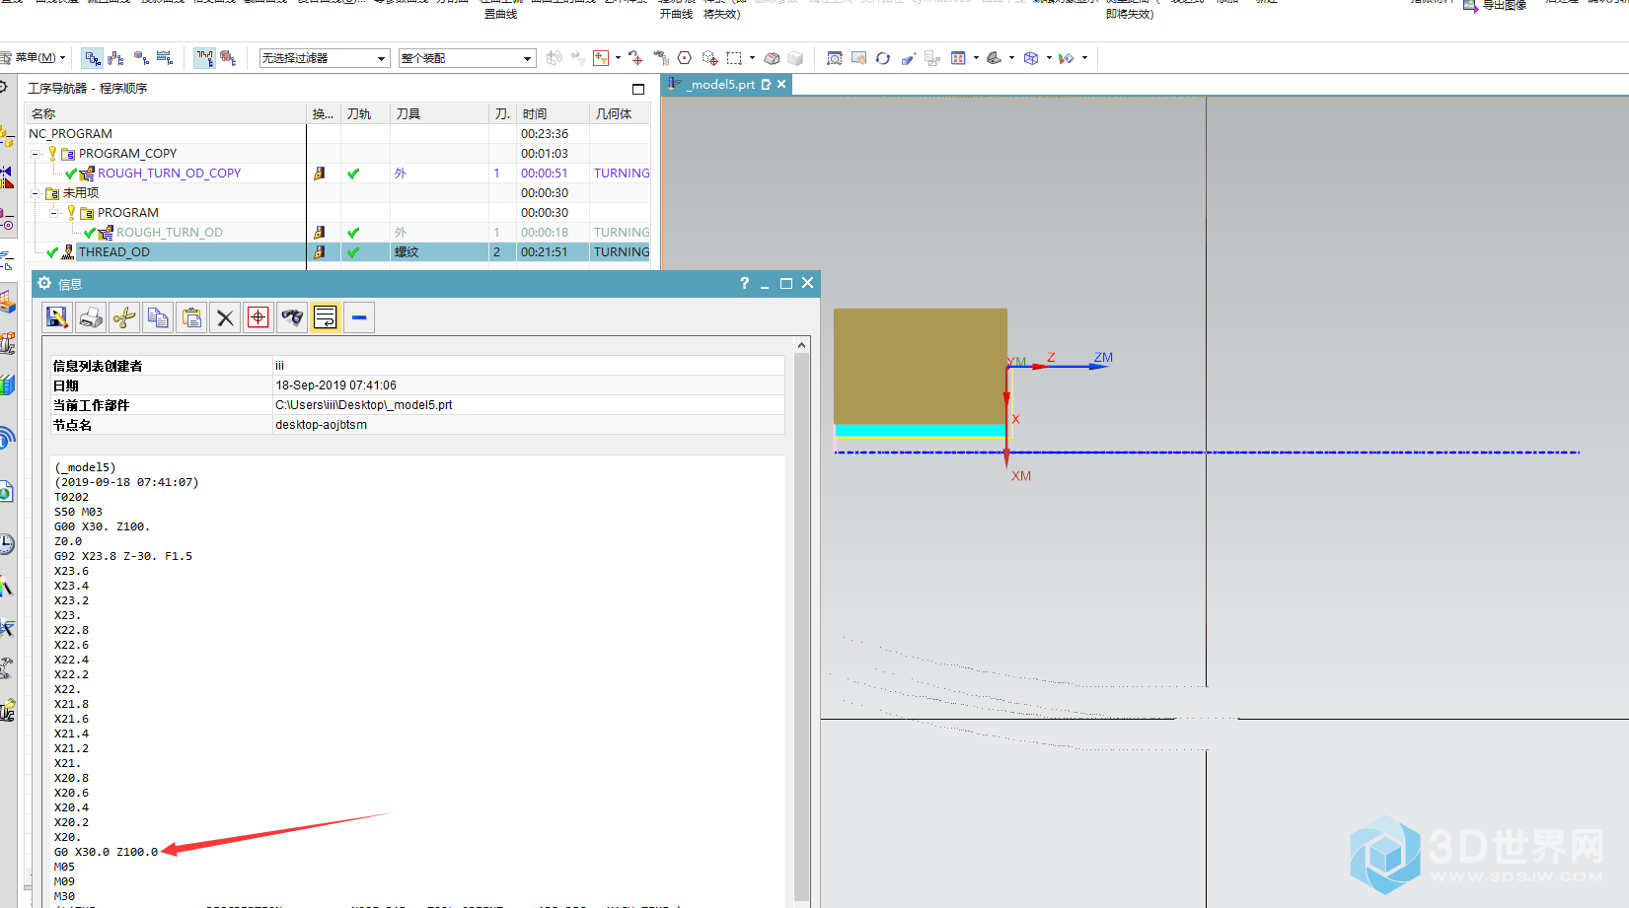The width and height of the screenshot is (1629, 908).
Task: Collapse the 未用项 tree node
Action: click(36, 193)
